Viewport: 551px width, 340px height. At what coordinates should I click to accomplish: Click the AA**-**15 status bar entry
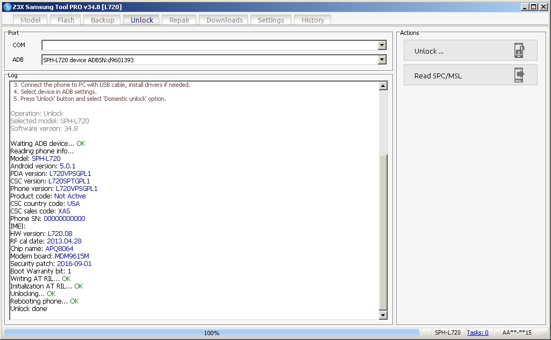pos(517,332)
